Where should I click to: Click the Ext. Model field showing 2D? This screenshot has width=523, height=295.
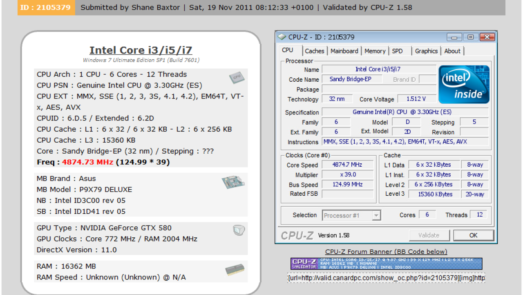pyautogui.click(x=407, y=132)
